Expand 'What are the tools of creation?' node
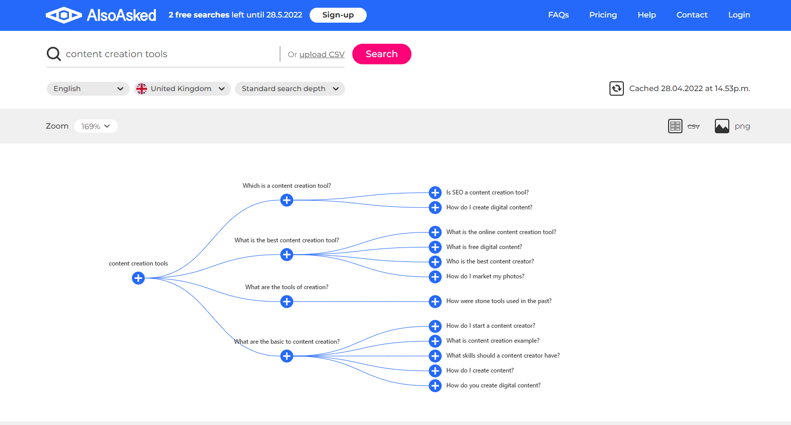This screenshot has height=425, width=791. click(287, 302)
